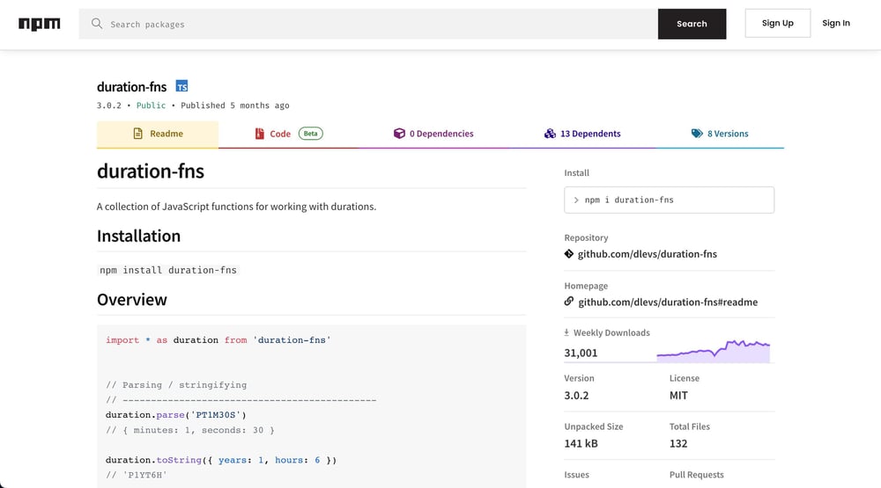Click the Dependents cubes icon

[551, 134]
